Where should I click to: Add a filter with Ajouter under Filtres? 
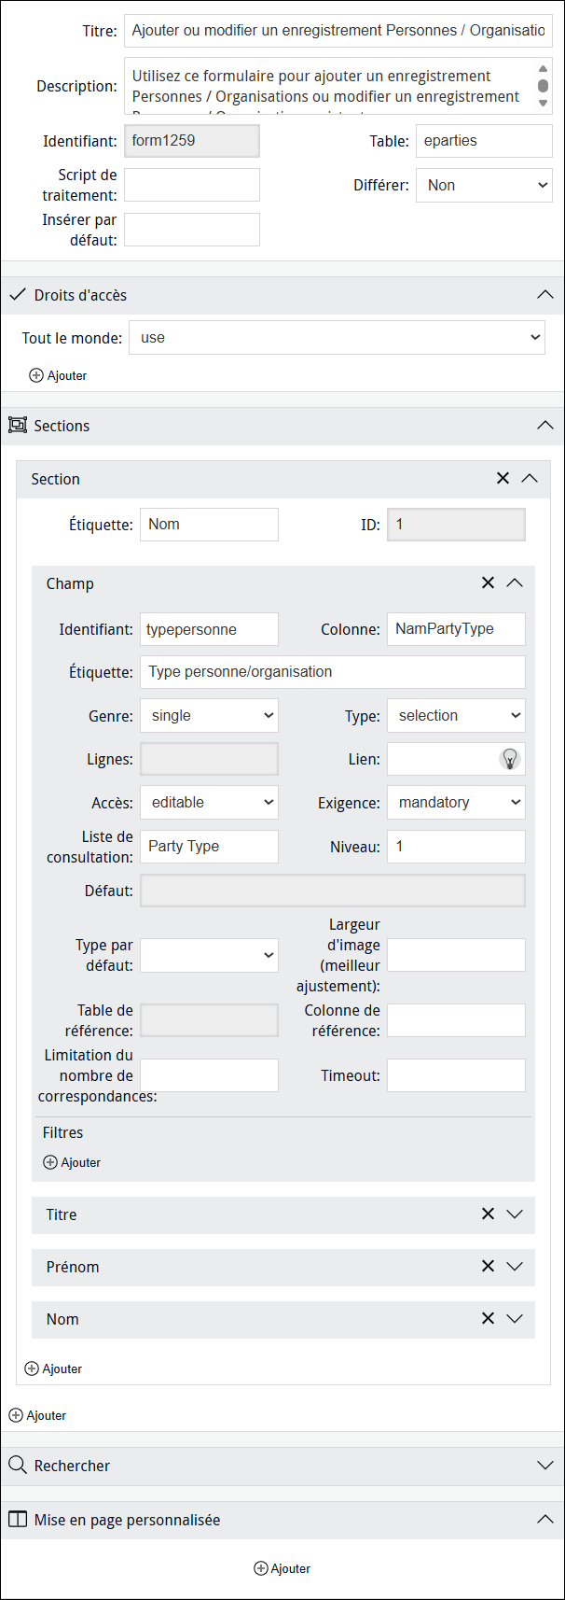click(x=72, y=1162)
